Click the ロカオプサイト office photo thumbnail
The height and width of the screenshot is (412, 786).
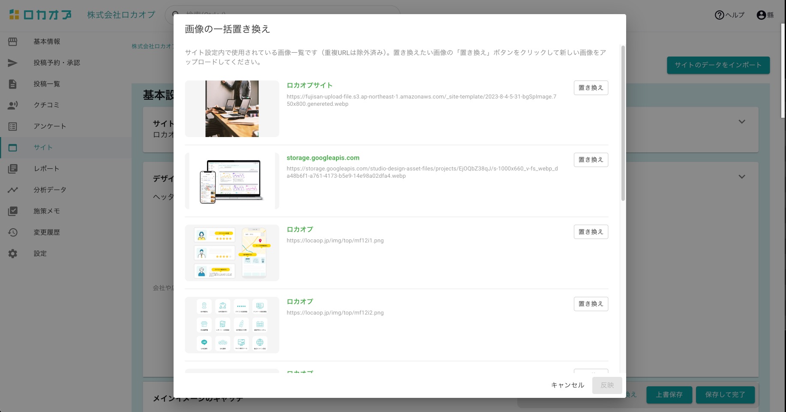232,109
